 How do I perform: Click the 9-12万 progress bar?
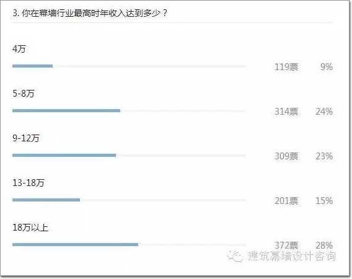click(x=129, y=155)
